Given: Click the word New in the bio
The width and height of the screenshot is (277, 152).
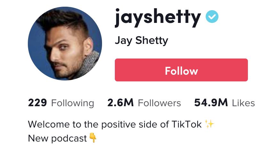Looking at the screenshot, I should click(38, 138).
